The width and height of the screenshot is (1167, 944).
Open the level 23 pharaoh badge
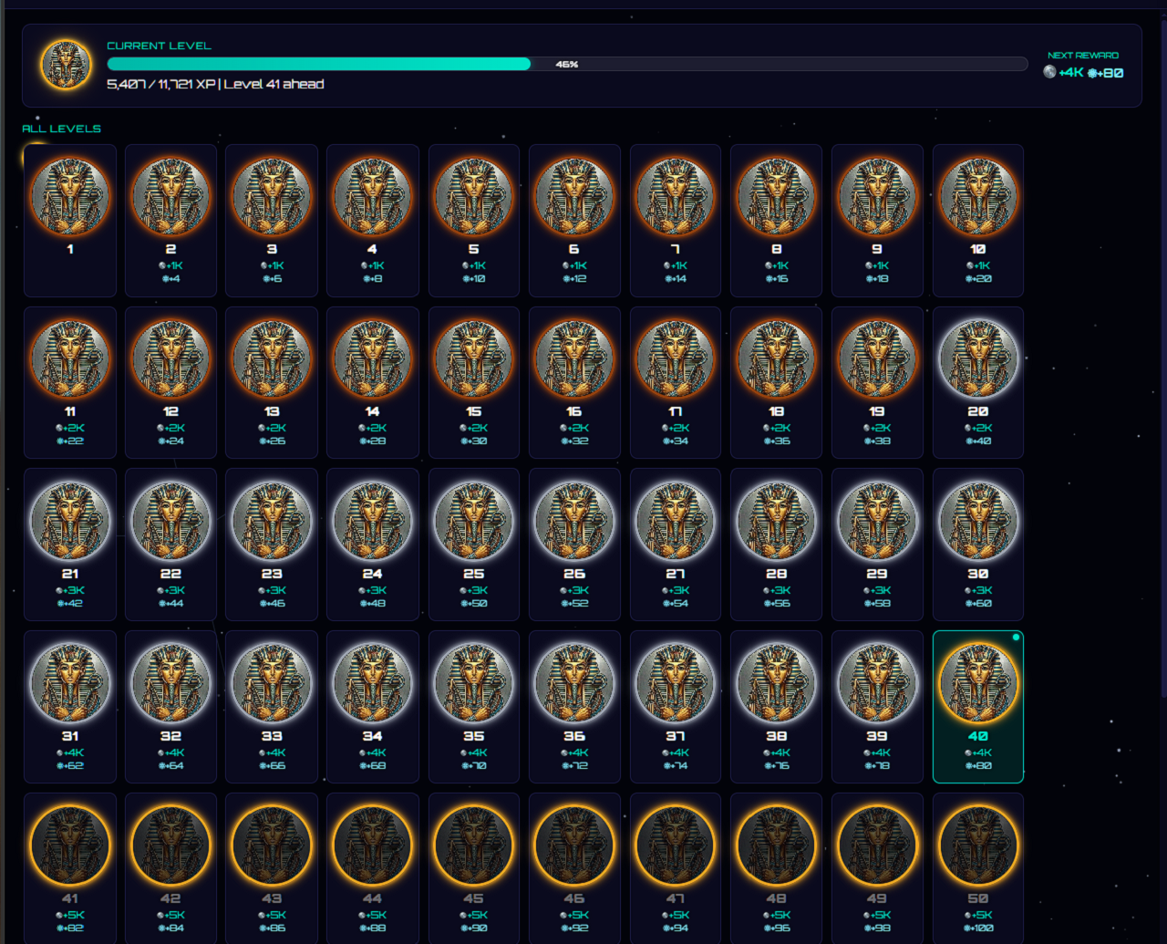pyautogui.click(x=272, y=522)
